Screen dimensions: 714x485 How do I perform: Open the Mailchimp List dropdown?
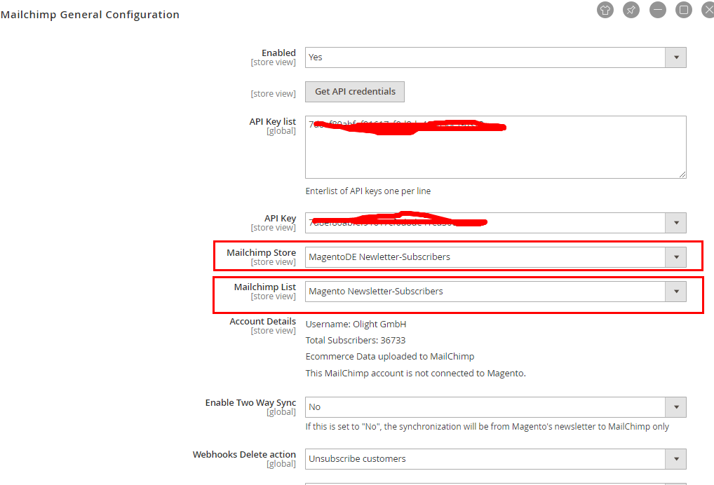(x=495, y=291)
